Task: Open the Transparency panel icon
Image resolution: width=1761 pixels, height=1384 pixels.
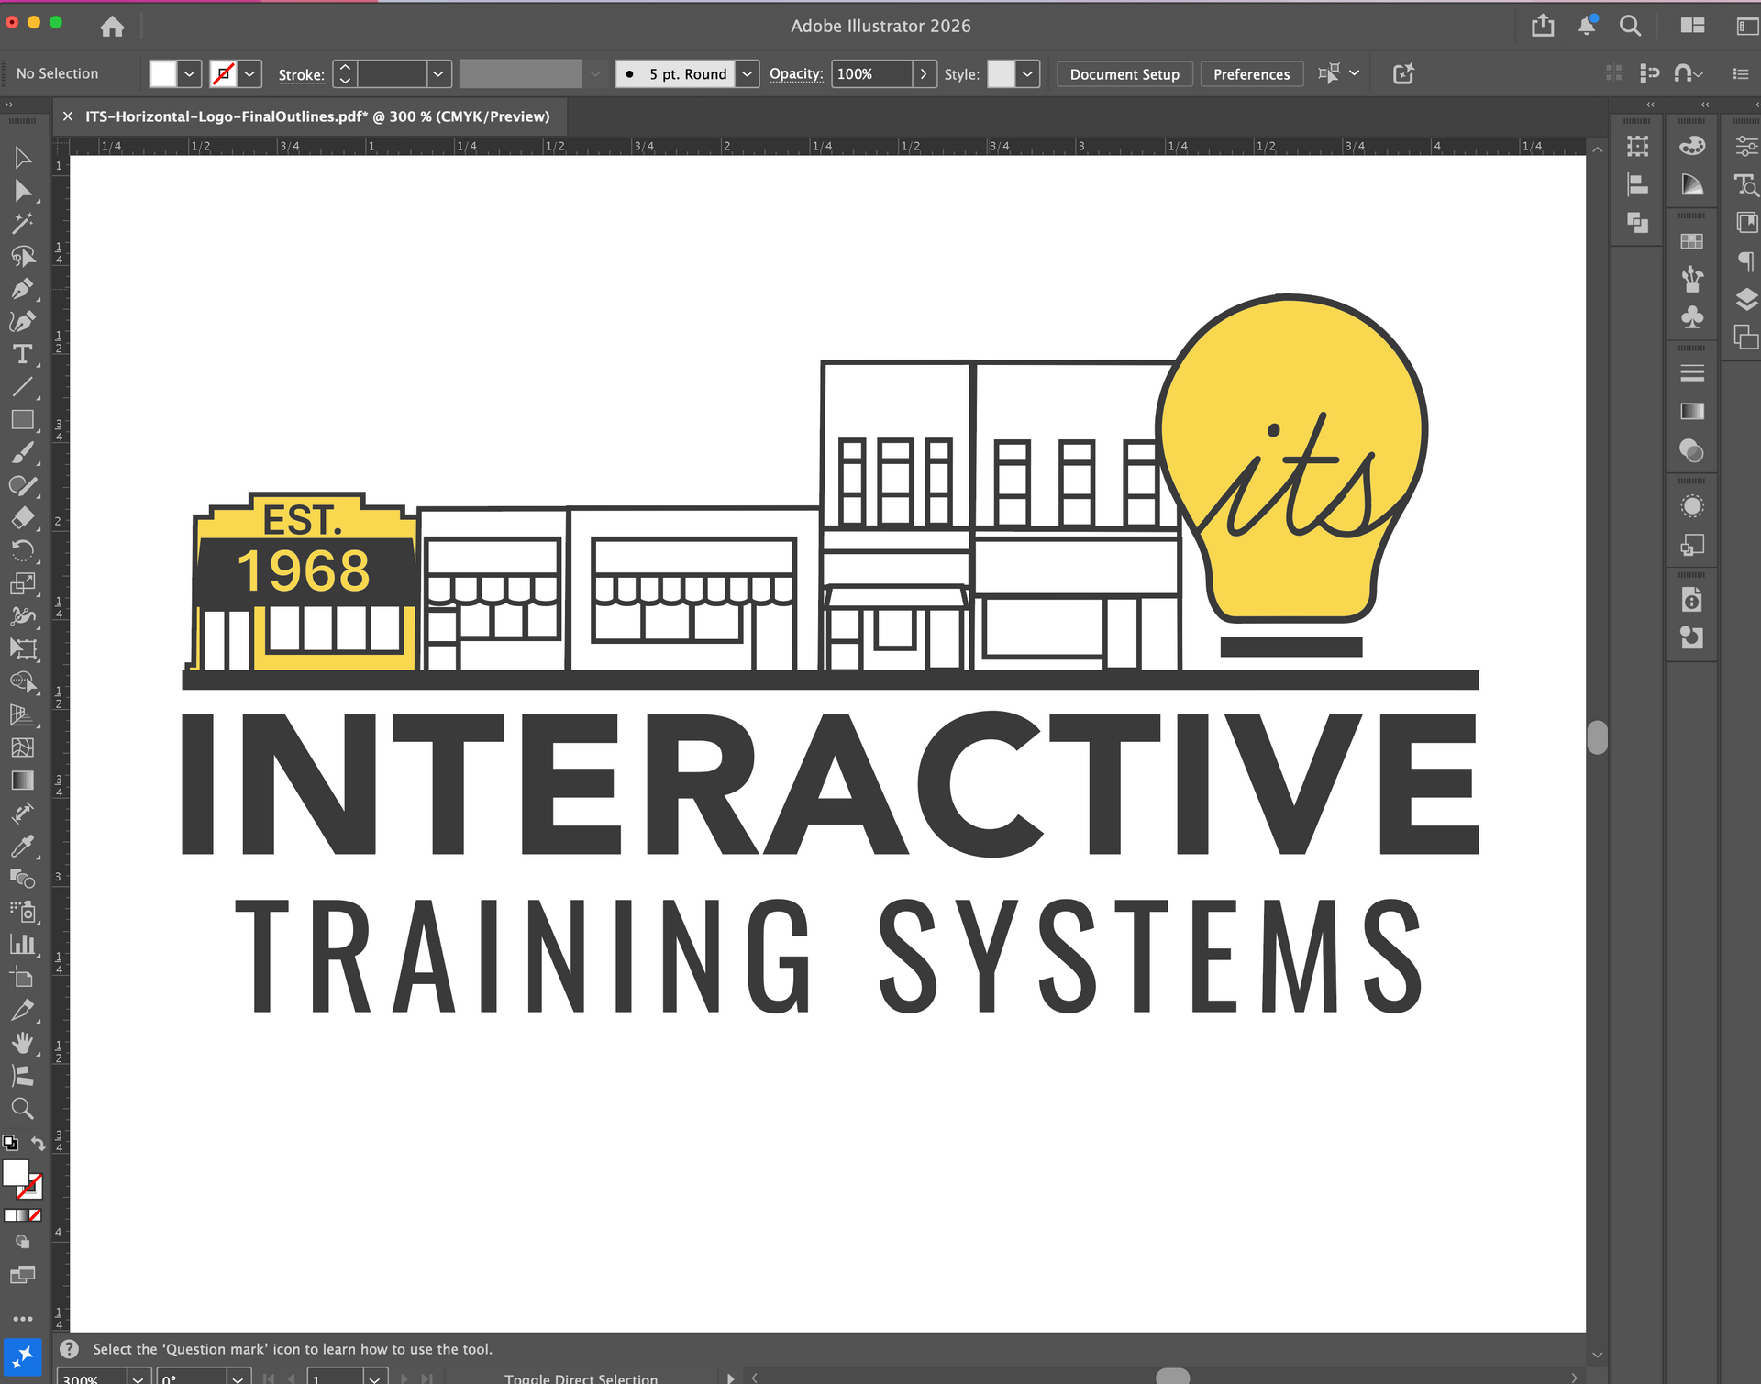Action: tap(1692, 450)
